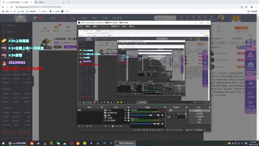Viewport: 259px width, 146px height.
Task: Remove selected scene with minus in Scenes panel
Action: coord(83,126)
